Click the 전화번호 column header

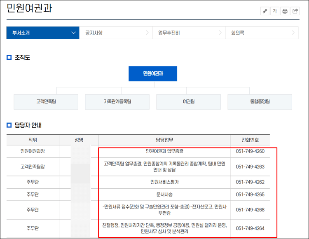(250, 140)
